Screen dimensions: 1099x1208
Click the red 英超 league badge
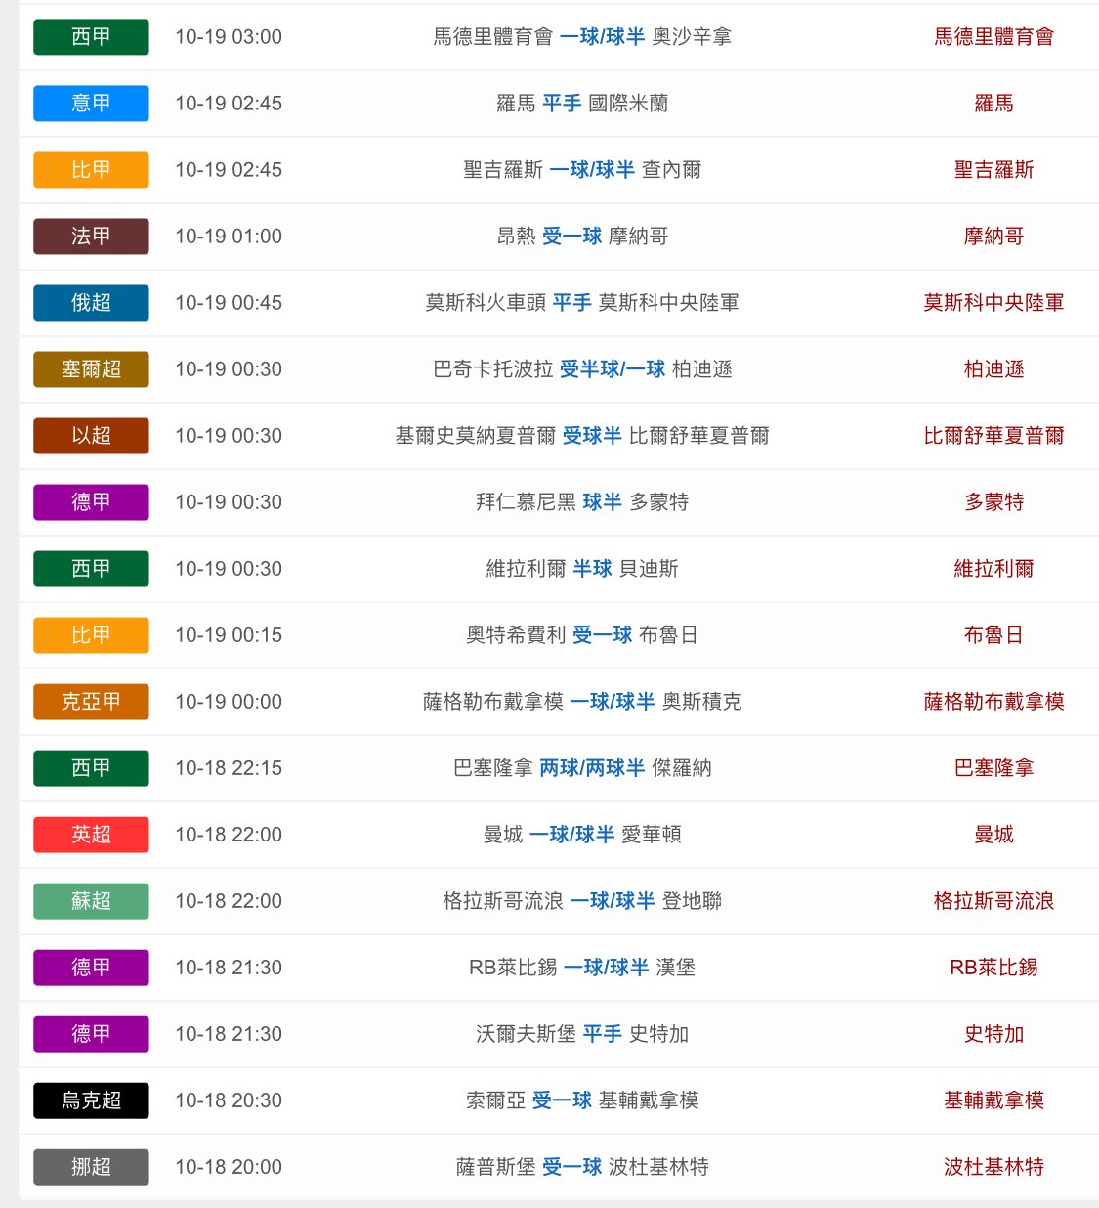(91, 835)
